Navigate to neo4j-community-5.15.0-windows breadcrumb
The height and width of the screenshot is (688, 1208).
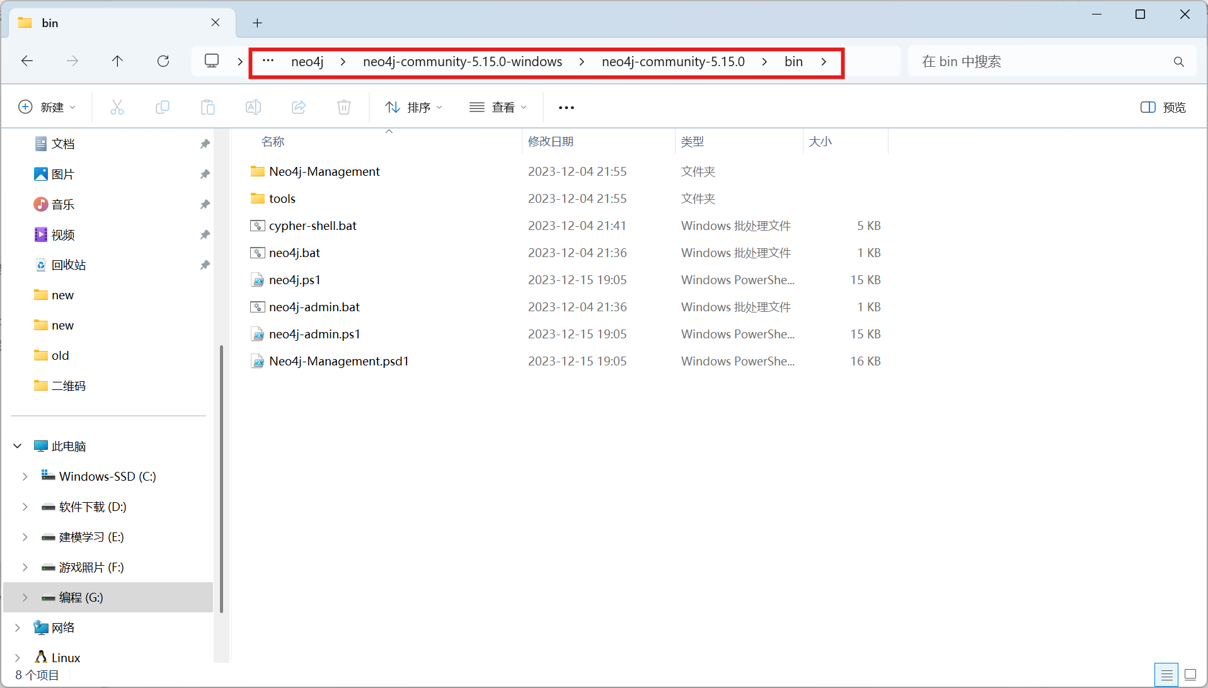463,62
